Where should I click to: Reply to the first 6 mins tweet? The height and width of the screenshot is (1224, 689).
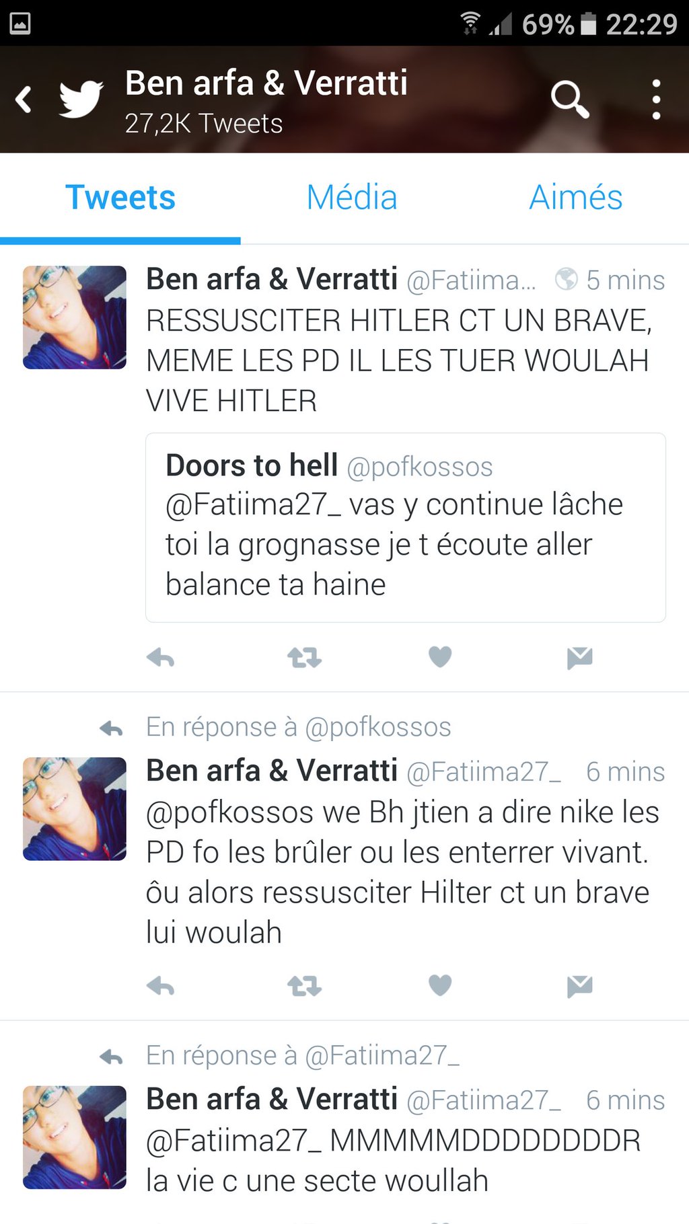click(x=161, y=986)
